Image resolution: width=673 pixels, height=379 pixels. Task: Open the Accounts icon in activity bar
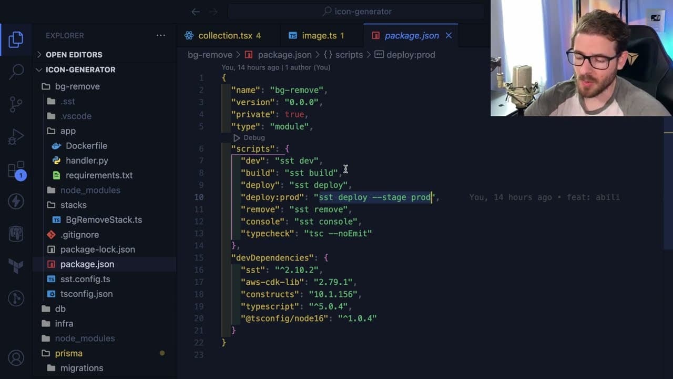(x=16, y=358)
